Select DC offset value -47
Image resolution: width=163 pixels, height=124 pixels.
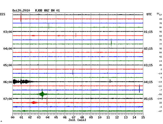(x=160, y=111)
